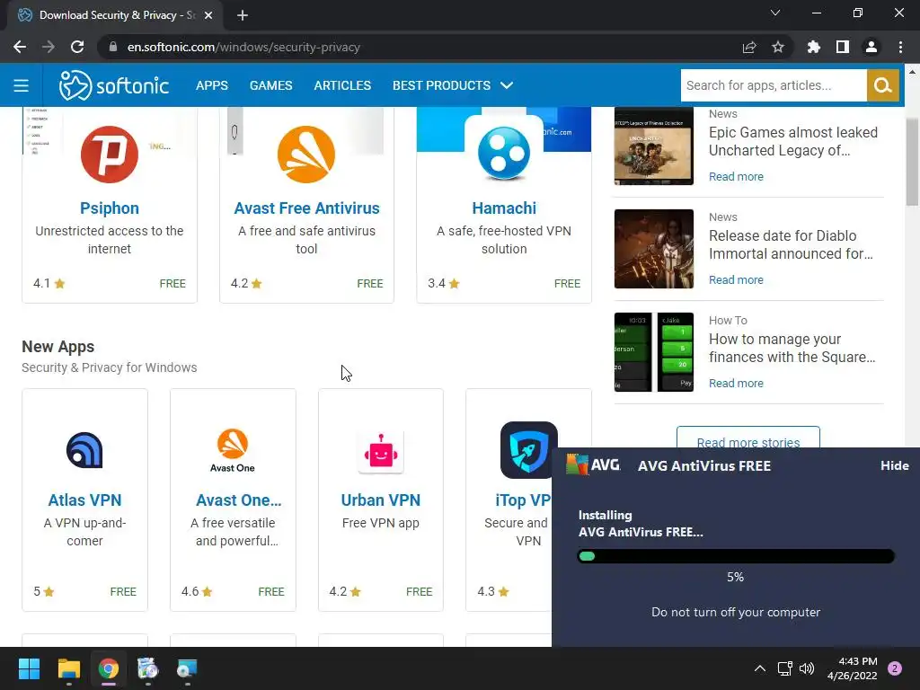
Task: Hide the AVG AntiVirus installer popup
Action: 894,465
